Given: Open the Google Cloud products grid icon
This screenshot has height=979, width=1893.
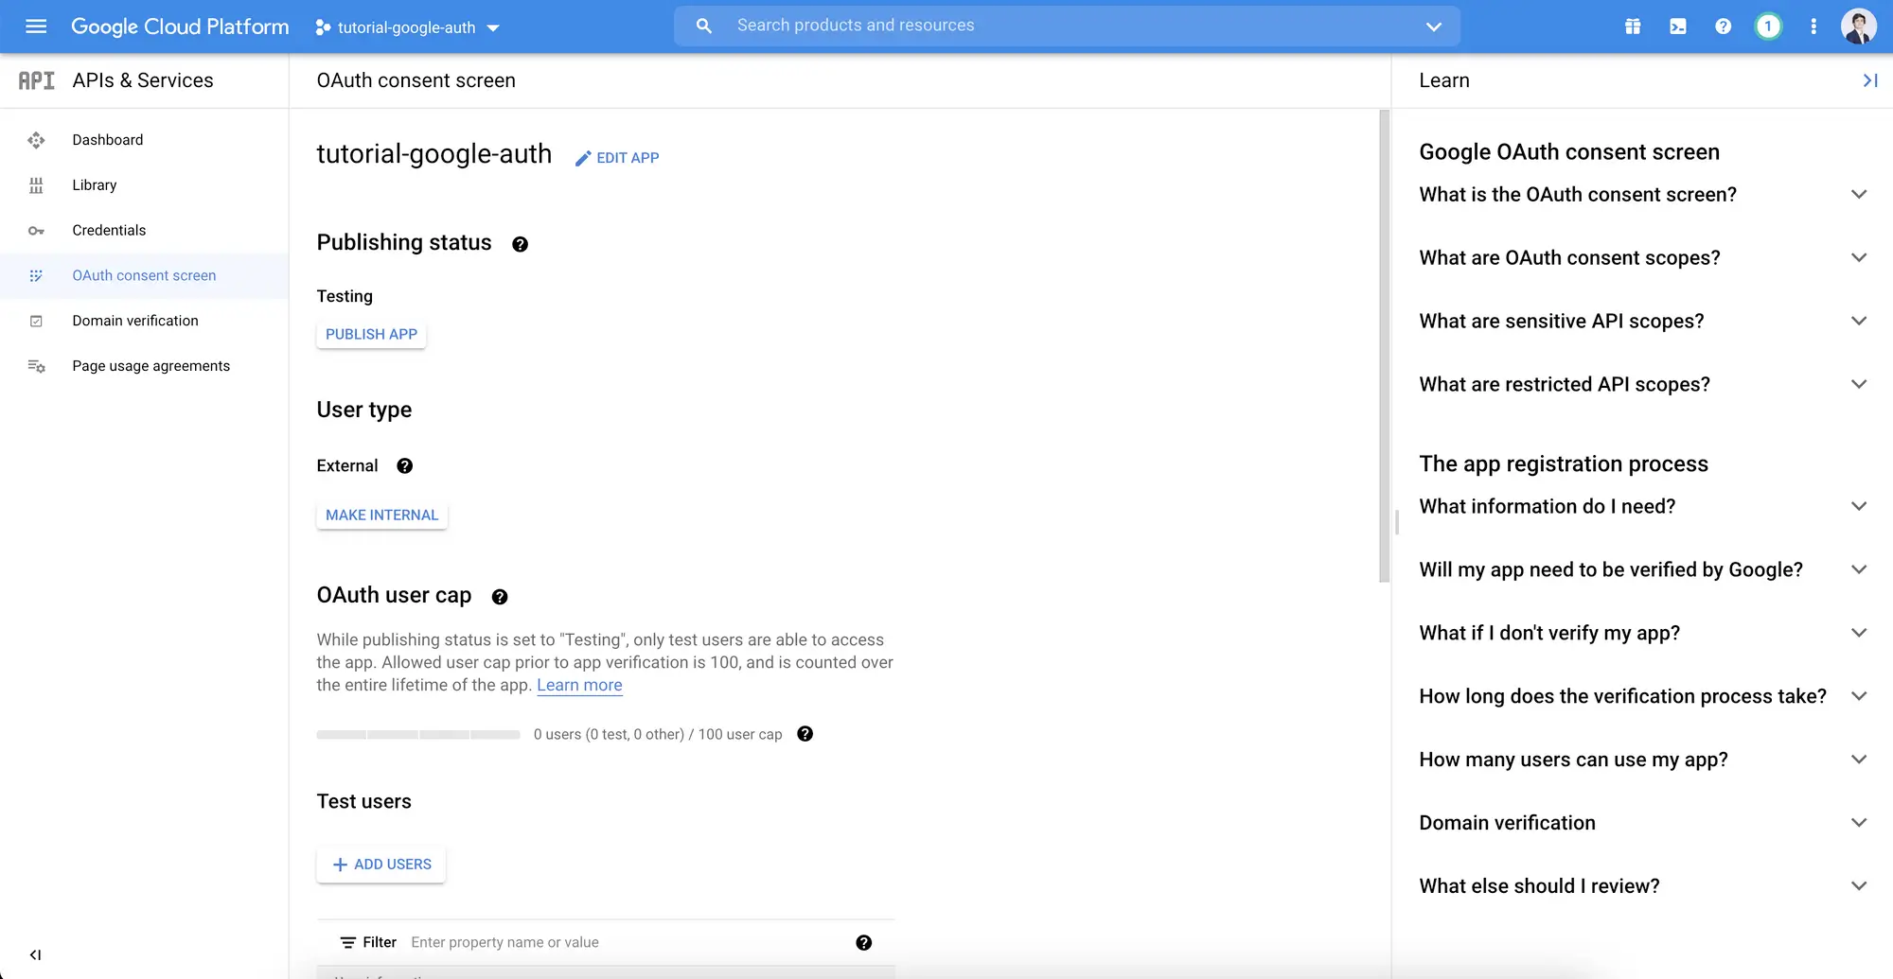Looking at the screenshot, I should tap(1632, 26).
